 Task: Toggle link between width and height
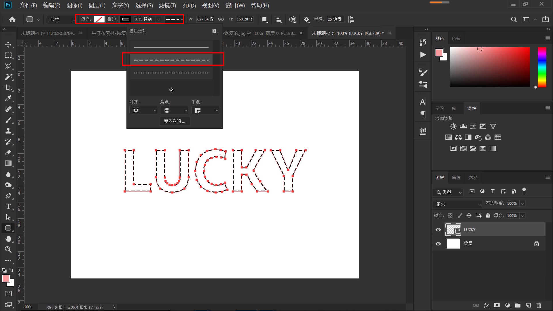(x=221, y=19)
